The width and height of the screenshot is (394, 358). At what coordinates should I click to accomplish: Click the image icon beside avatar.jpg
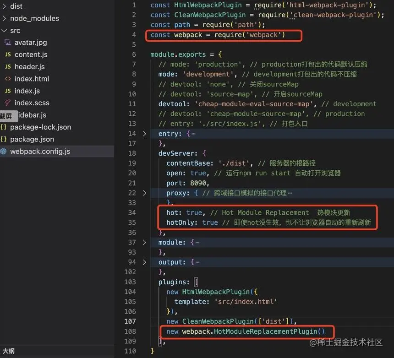click(8, 43)
